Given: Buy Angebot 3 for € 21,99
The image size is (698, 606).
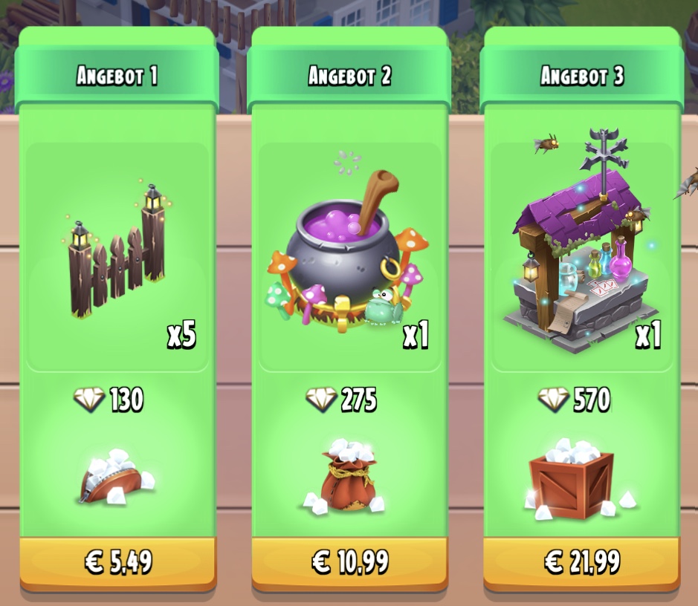Looking at the screenshot, I should pos(582,562).
